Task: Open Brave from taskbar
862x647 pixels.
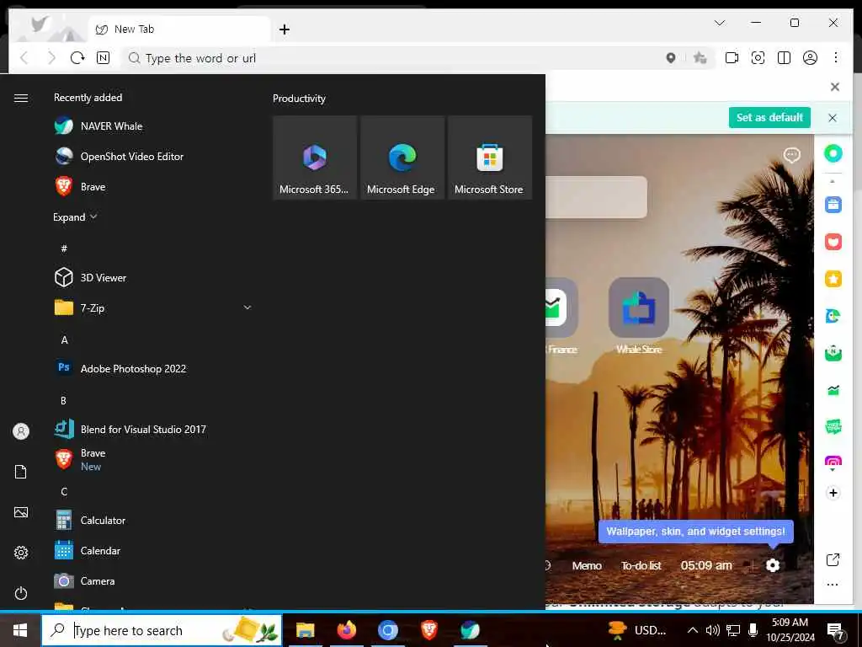Action: (428, 630)
